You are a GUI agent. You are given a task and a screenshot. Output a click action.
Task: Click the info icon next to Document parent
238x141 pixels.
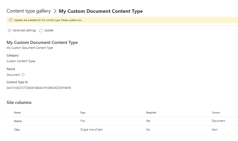23,75
